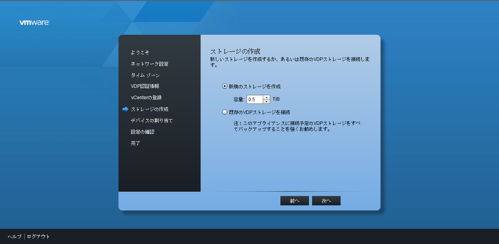Click the note text starting with 注:

[297, 126]
